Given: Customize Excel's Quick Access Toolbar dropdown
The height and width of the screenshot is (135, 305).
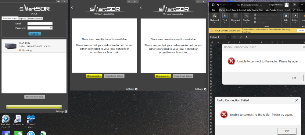Looking at the screenshot, I should 231,5.
